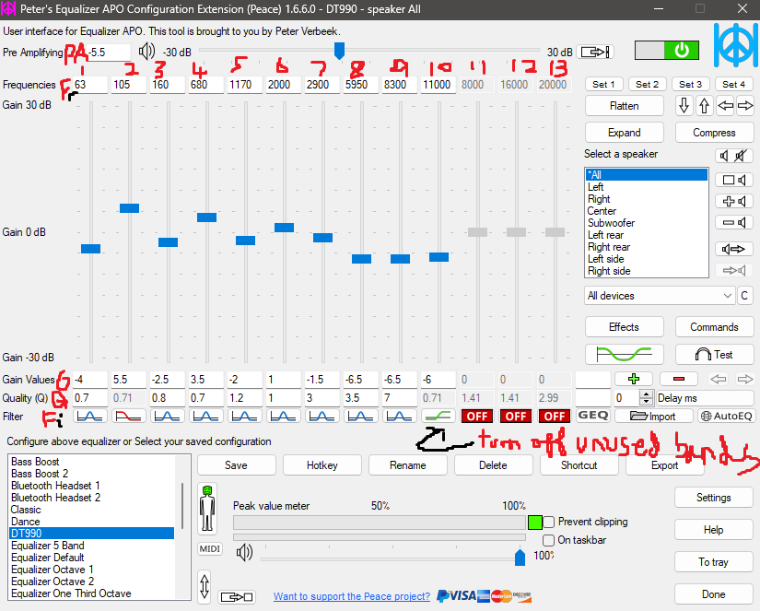
Task: Select Set 2
Action: pos(647,84)
